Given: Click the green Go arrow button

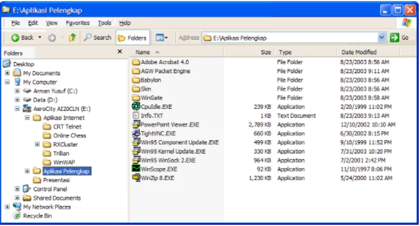Looking at the screenshot, I should (394, 38).
